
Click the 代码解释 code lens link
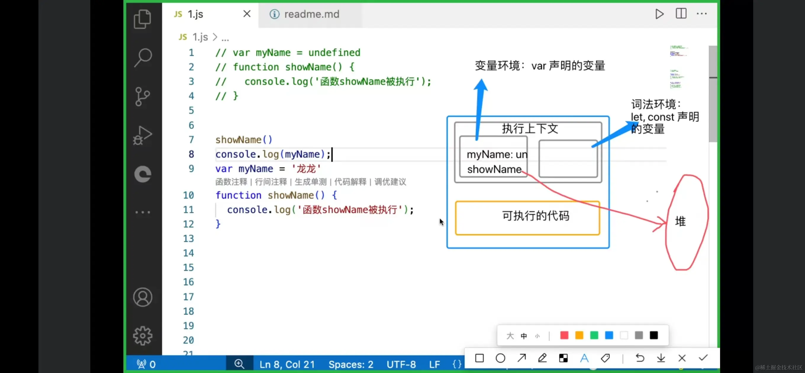(350, 182)
